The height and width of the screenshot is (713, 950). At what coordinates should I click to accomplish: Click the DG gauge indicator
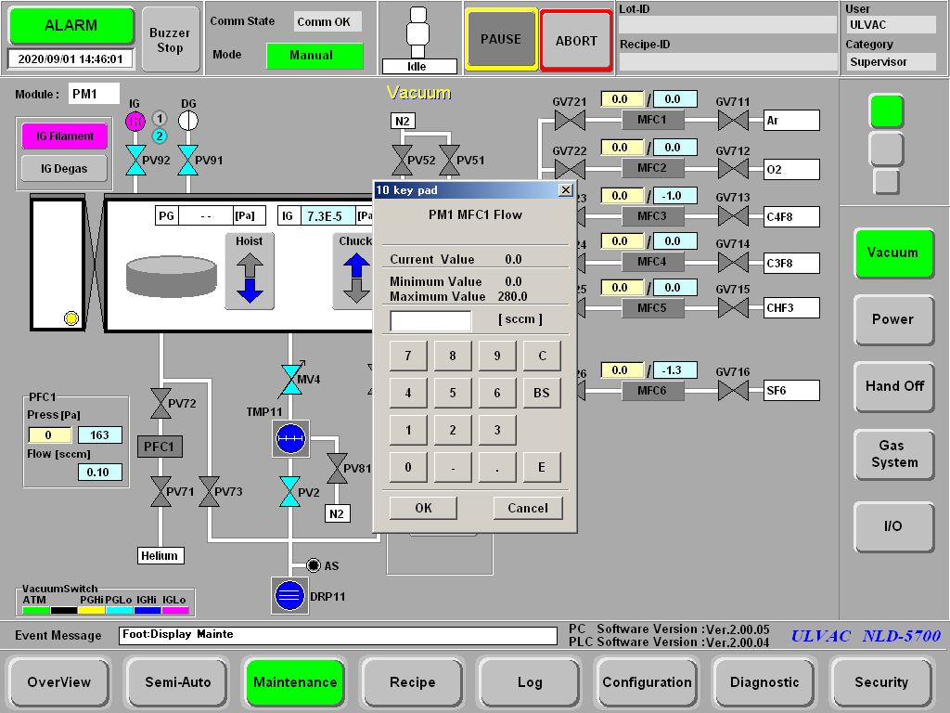coord(187,121)
